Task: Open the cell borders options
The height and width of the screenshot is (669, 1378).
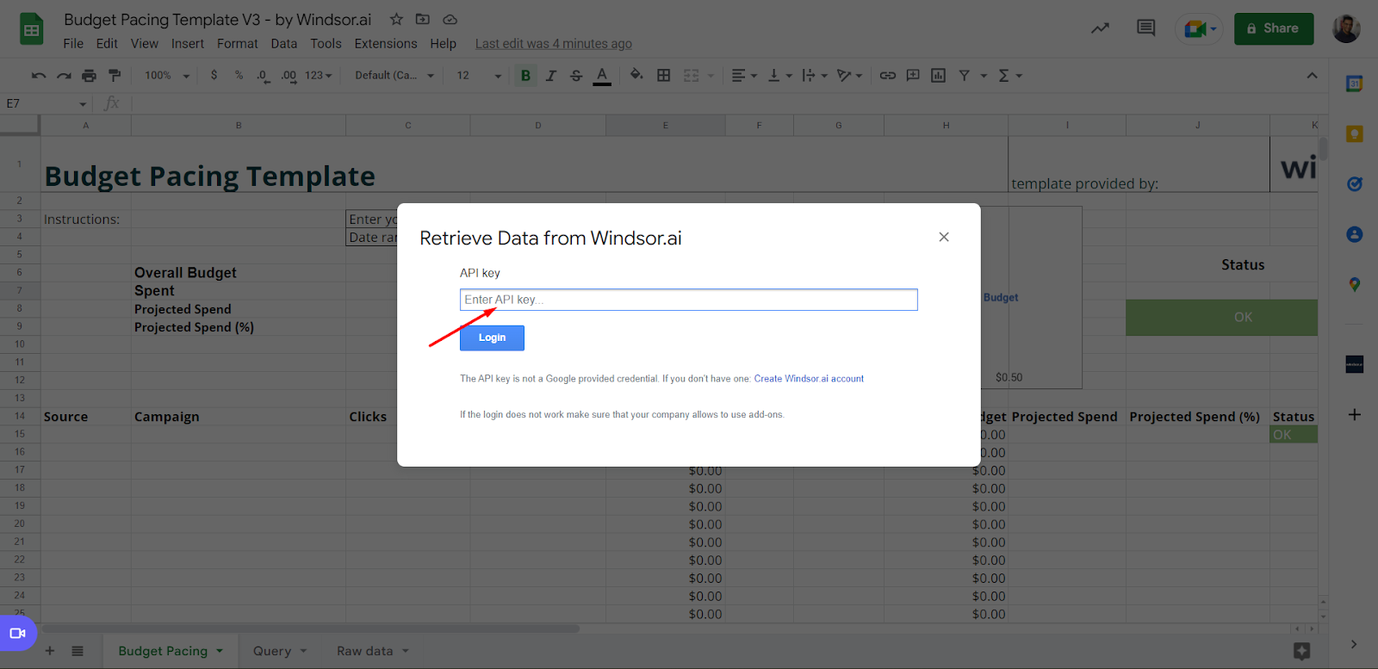Action: point(663,76)
